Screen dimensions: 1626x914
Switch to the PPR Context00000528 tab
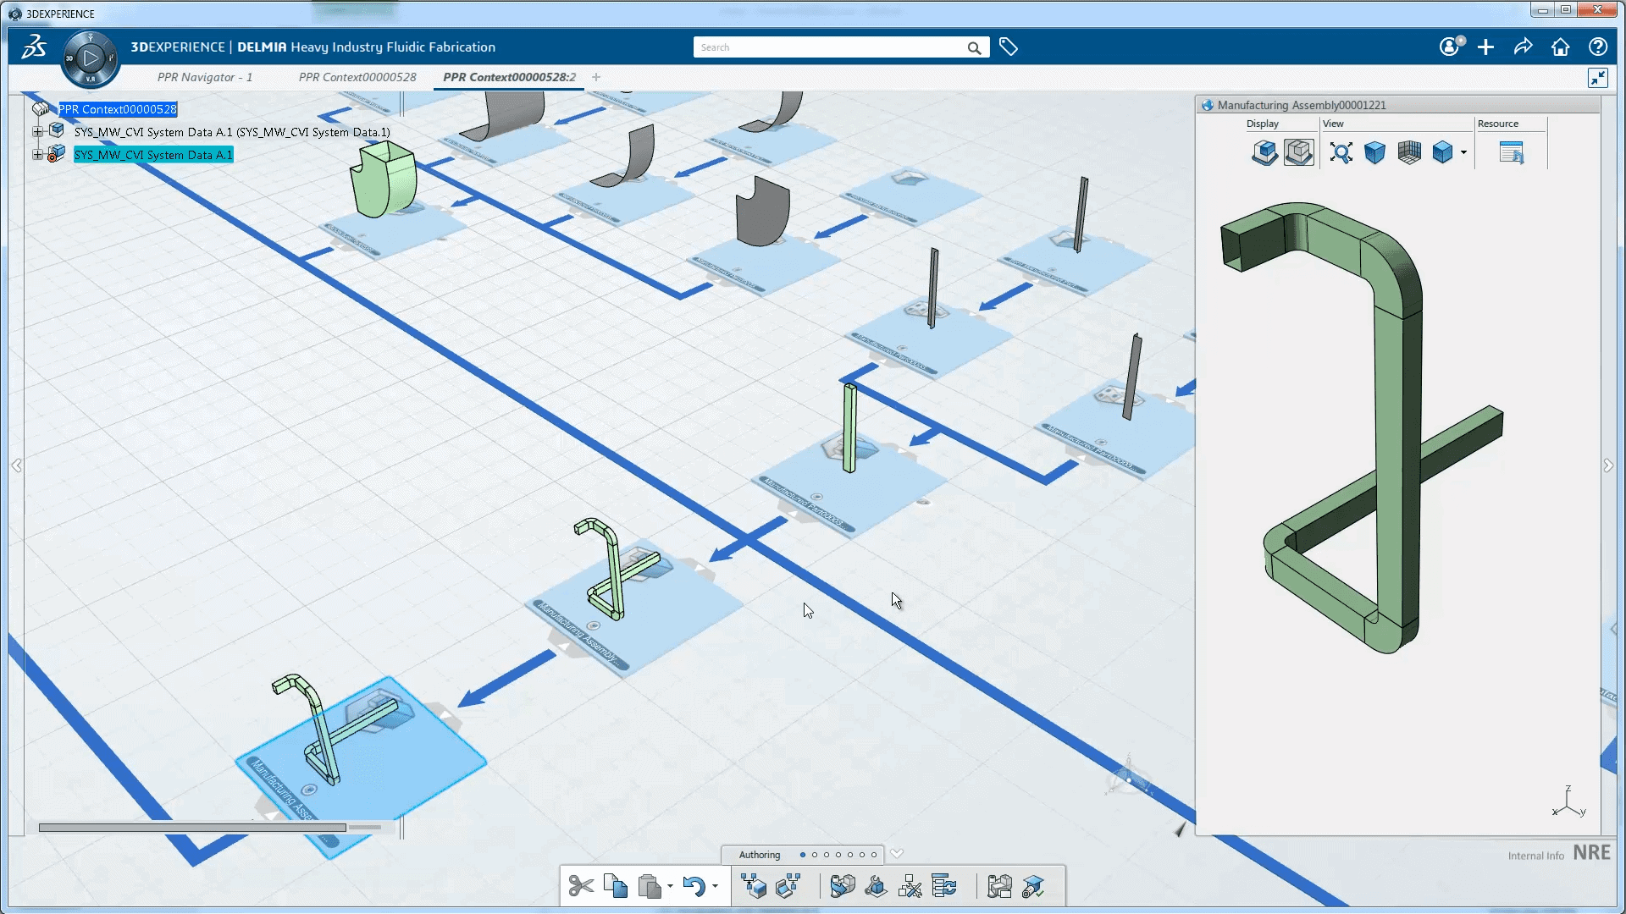point(357,77)
